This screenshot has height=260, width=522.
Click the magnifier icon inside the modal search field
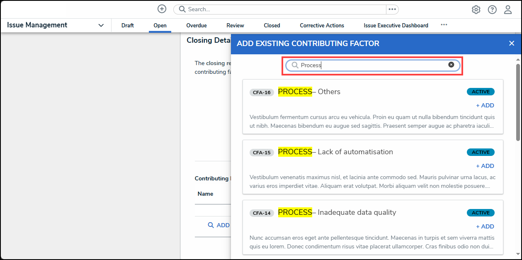294,65
